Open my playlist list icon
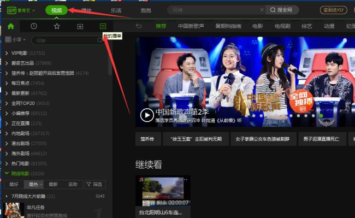 point(103,26)
